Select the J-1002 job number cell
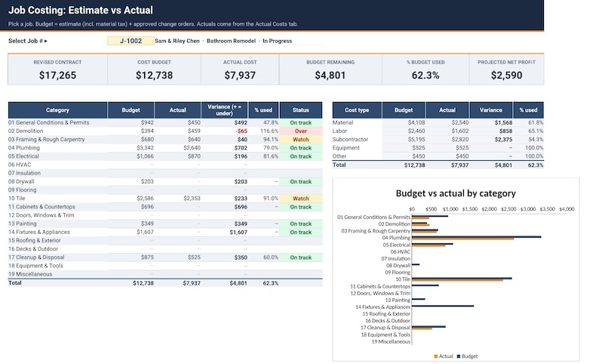 coord(131,41)
